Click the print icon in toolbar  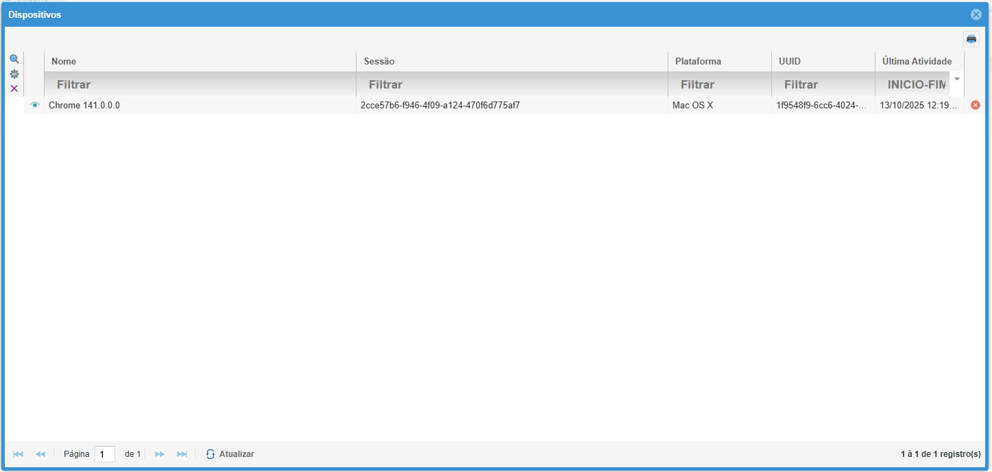click(x=971, y=39)
